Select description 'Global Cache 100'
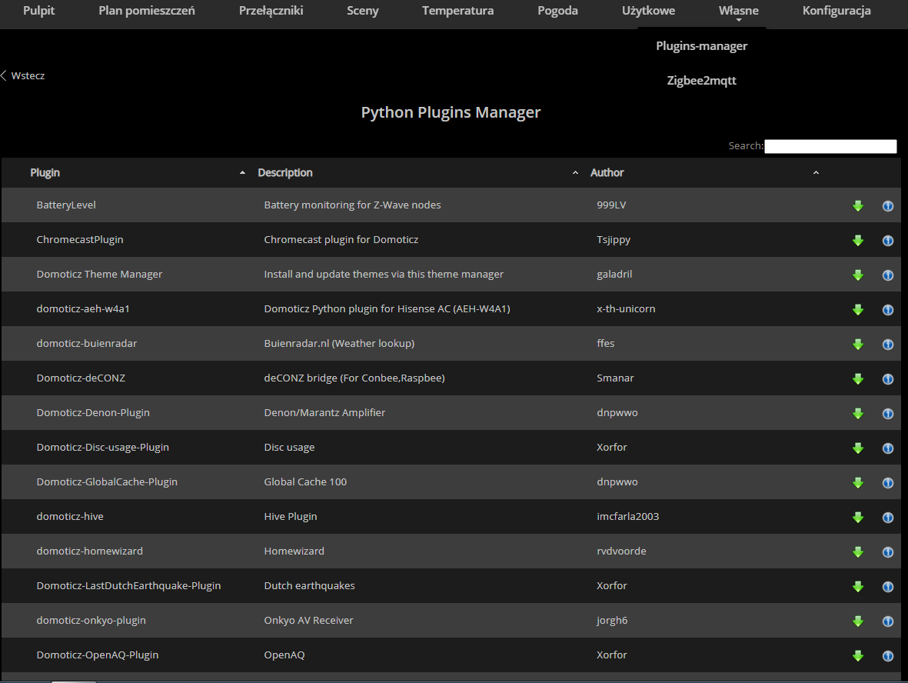This screenshot has height=683, width=908. [x=305, y=482]
